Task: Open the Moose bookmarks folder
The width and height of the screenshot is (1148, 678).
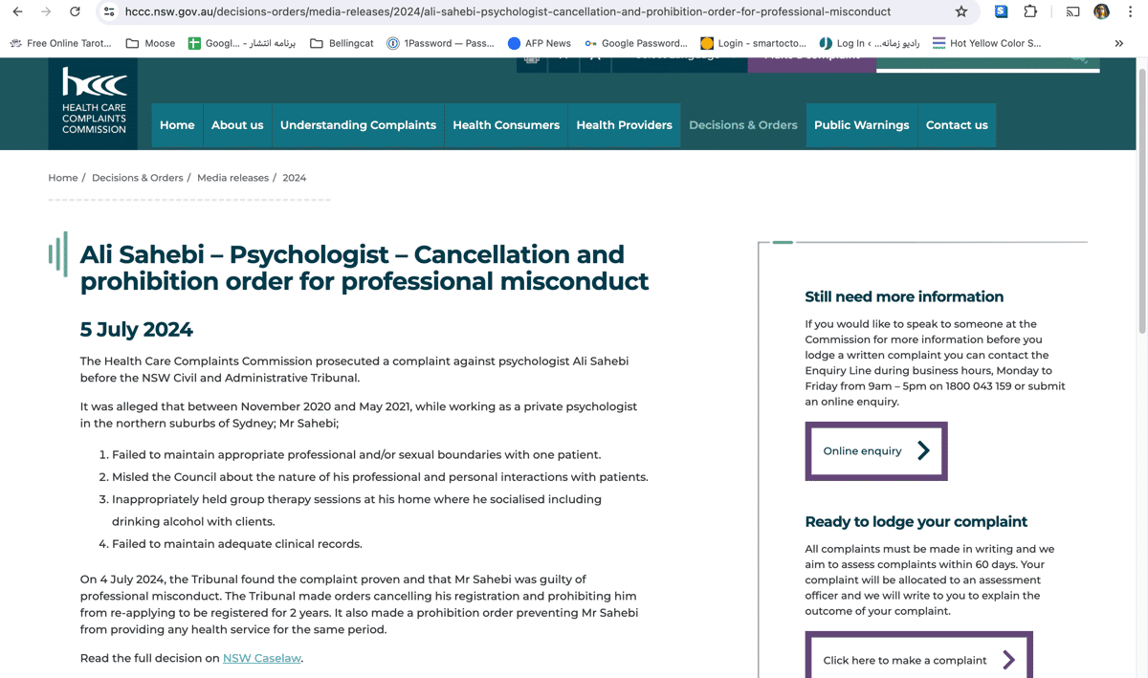Action: click(150, 43)
